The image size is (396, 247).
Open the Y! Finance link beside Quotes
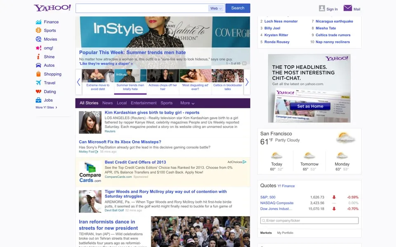[286, 186]
